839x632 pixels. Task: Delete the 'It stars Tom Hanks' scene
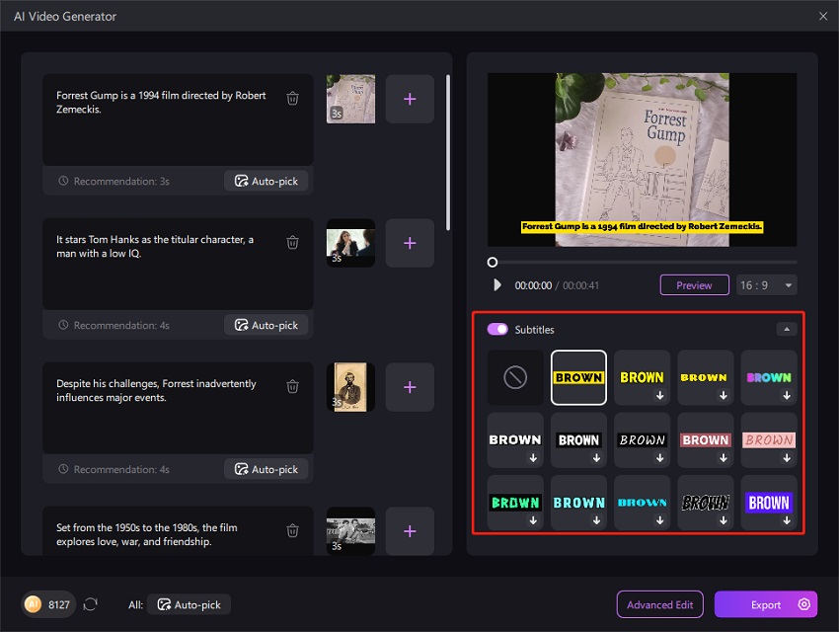(293, 242)
